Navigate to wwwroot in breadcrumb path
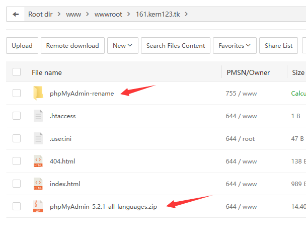Viewport: 306px width, 248px height. click(109, 14)
